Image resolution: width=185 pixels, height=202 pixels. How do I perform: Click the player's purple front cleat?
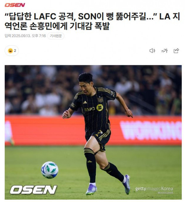91,189
